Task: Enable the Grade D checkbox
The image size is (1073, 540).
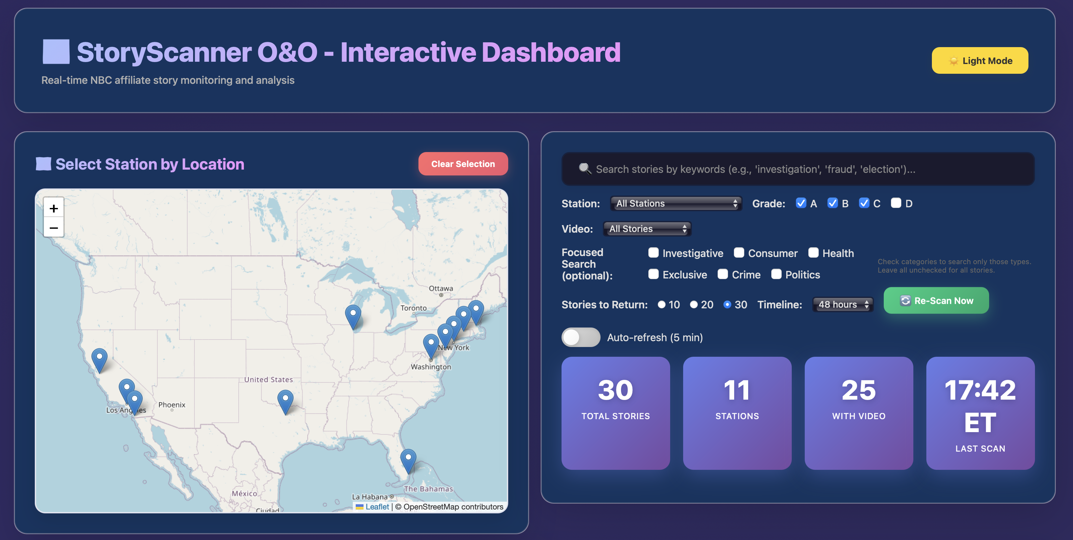Action: (x=895, y=203)
